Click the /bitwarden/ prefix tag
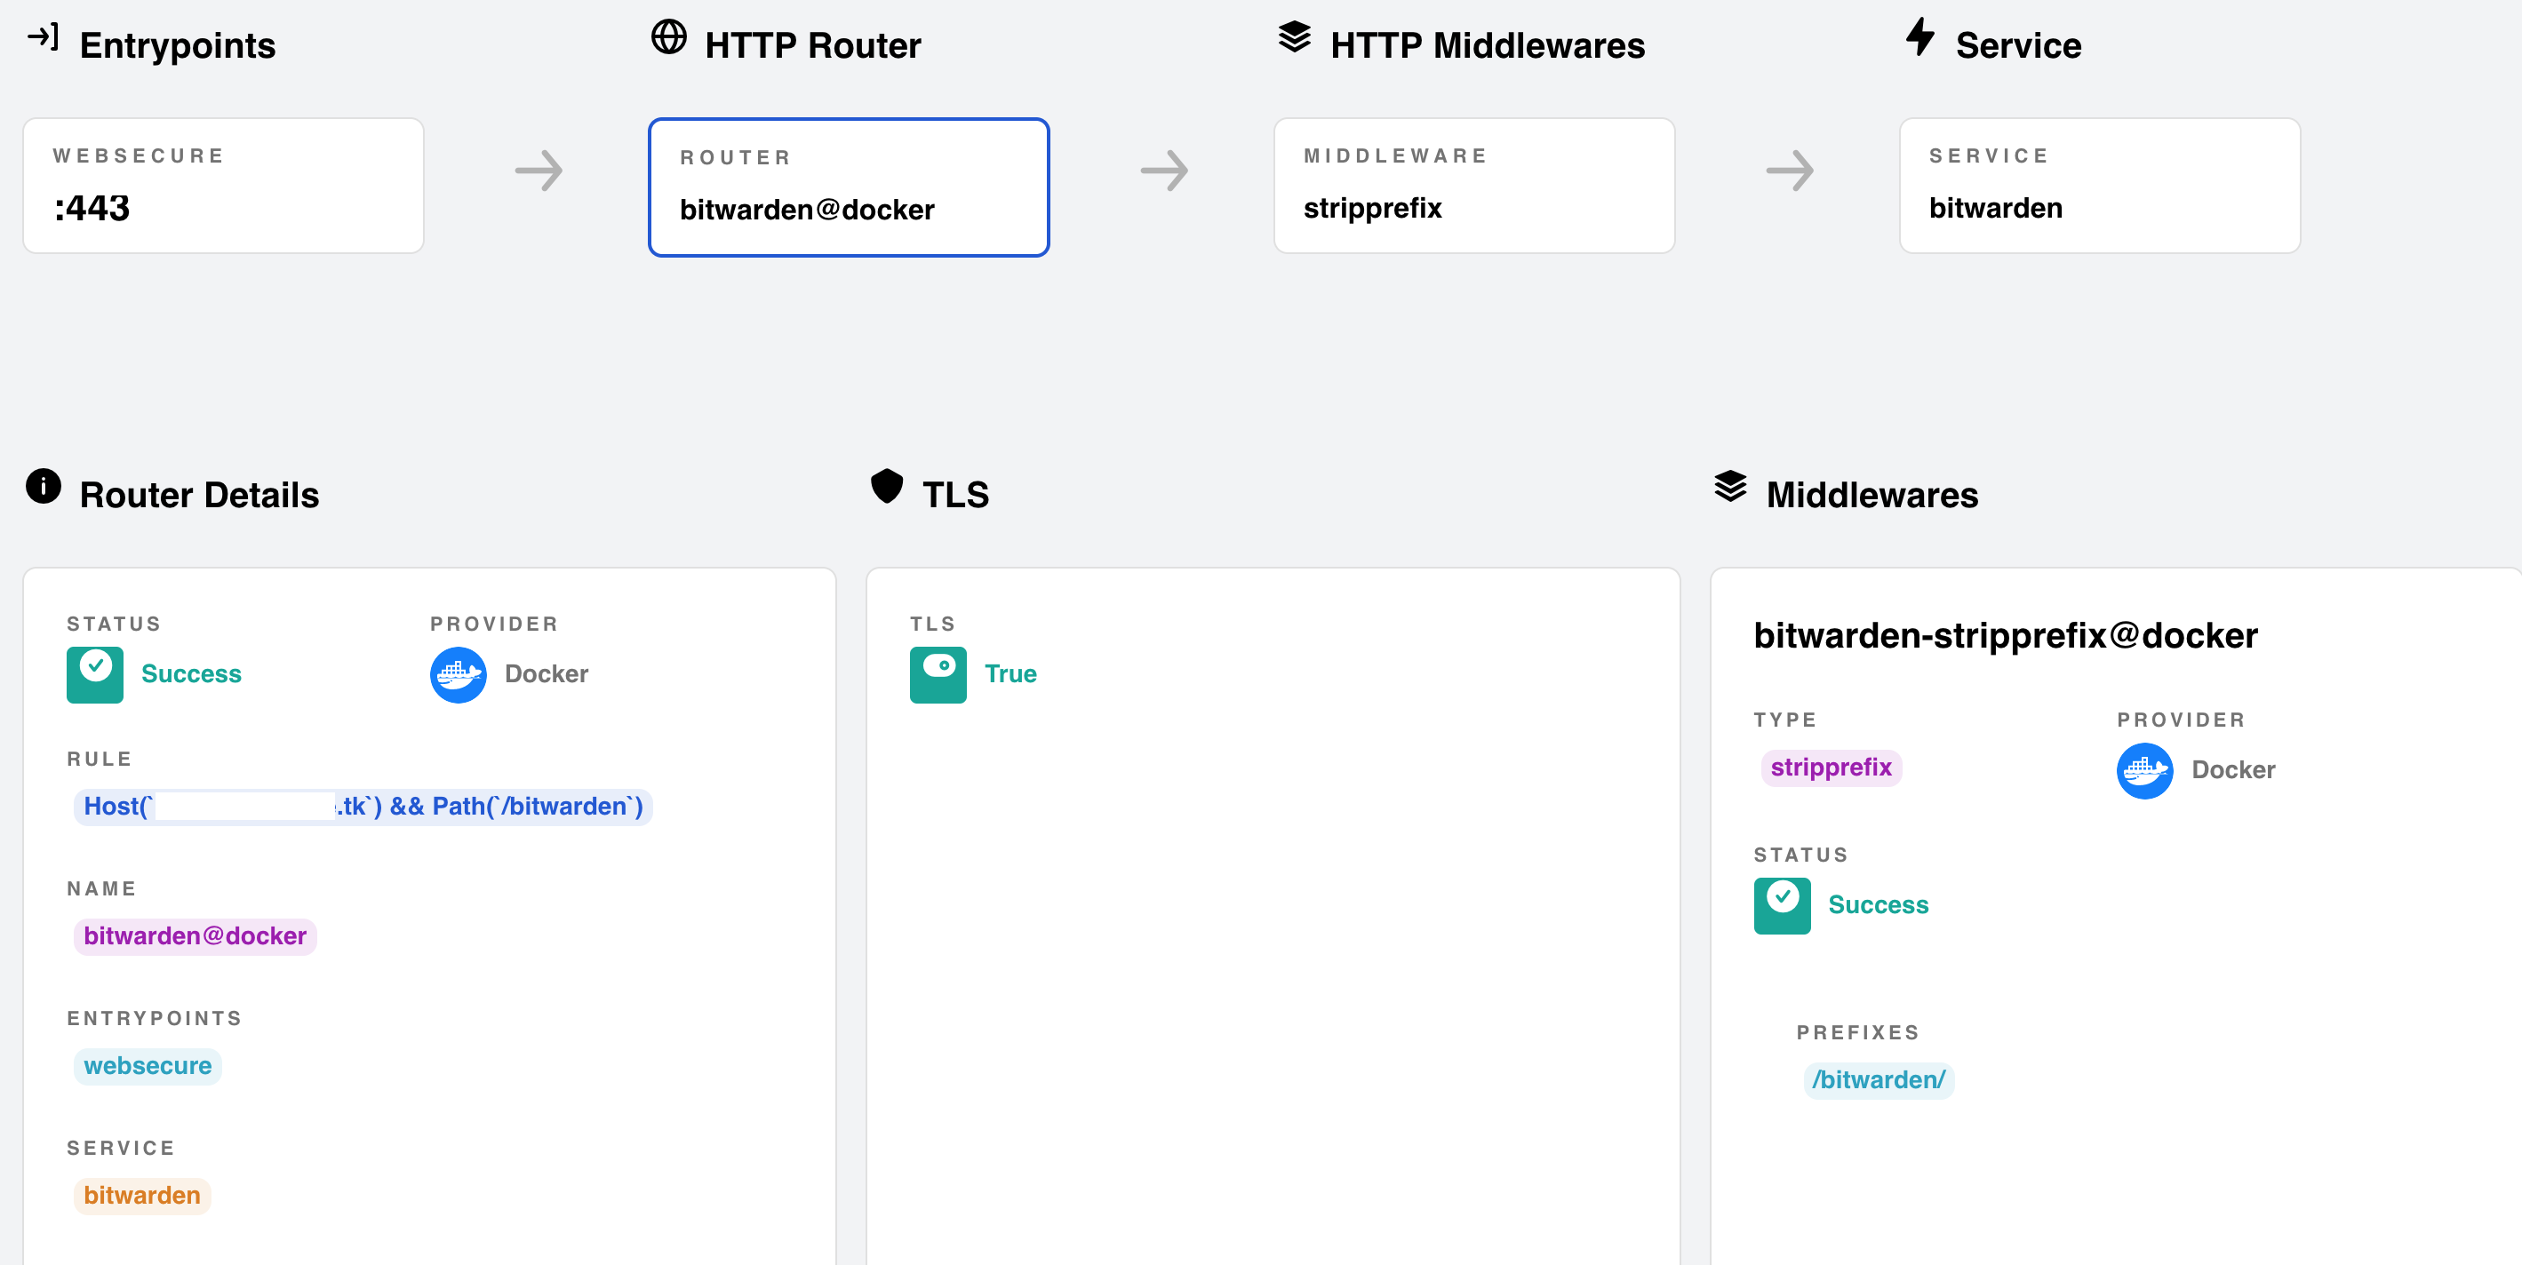 pyautogui.click(x=1878, y=1080)
